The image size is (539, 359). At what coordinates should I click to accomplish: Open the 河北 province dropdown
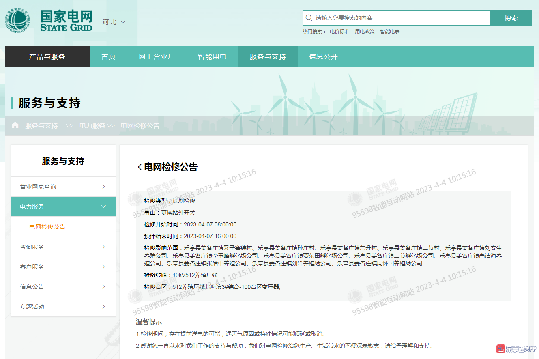114,22
